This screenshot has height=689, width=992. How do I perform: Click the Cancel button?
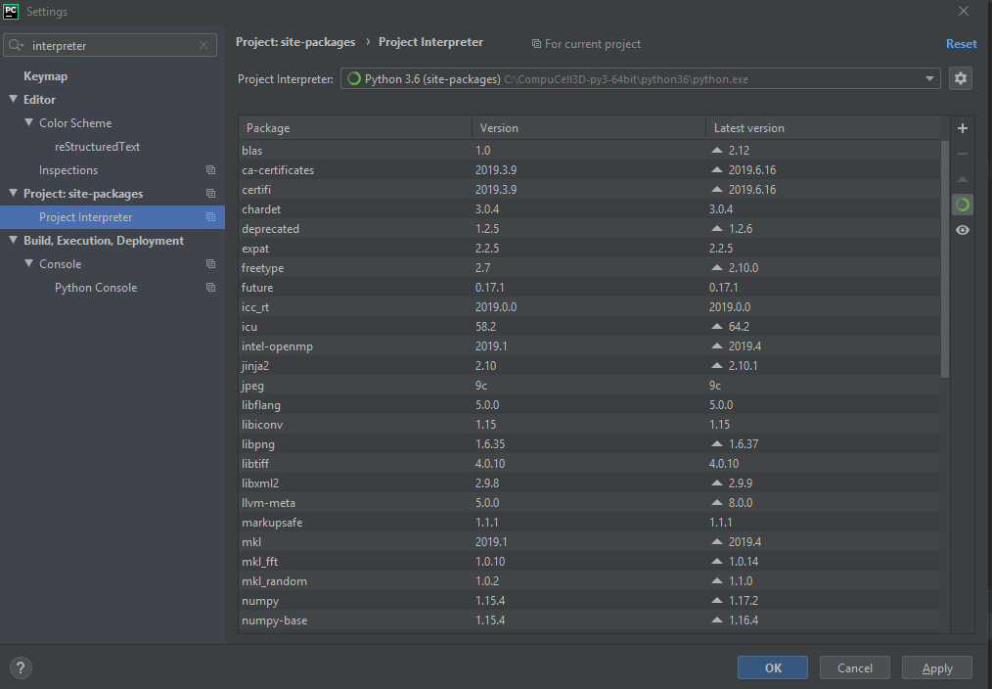tap(855, 667)
